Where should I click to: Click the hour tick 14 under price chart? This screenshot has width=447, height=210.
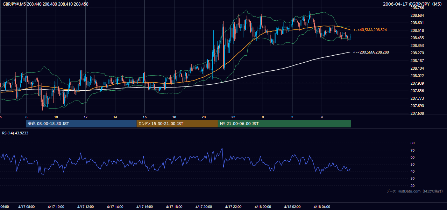coord(115,117)
